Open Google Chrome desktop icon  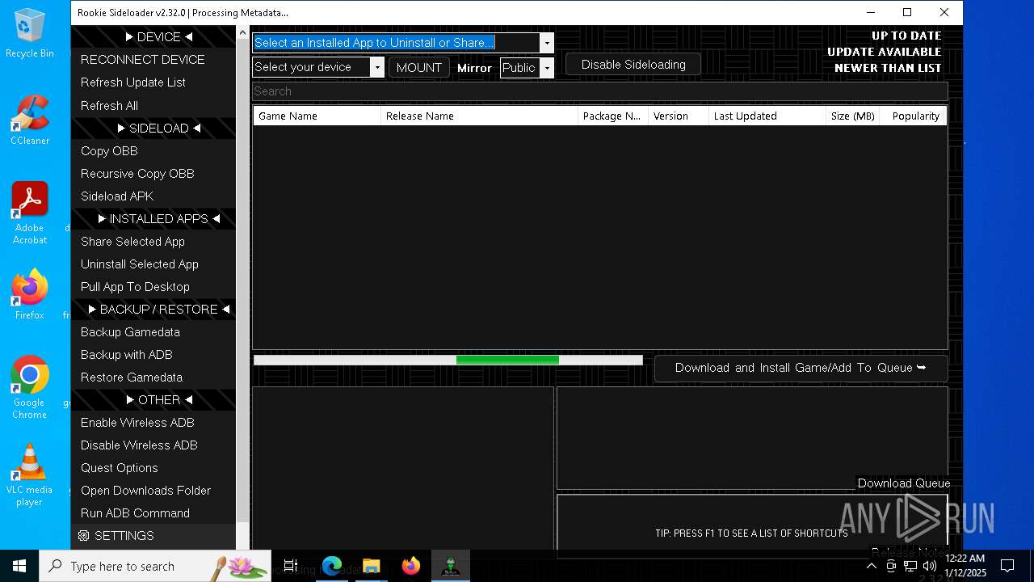(30, 387)
